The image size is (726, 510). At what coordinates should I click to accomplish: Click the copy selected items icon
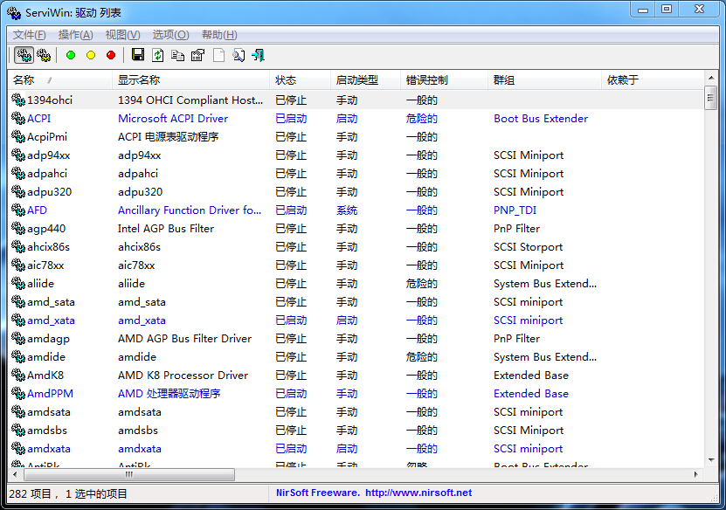pyautogui.click(x=178, y=55)
